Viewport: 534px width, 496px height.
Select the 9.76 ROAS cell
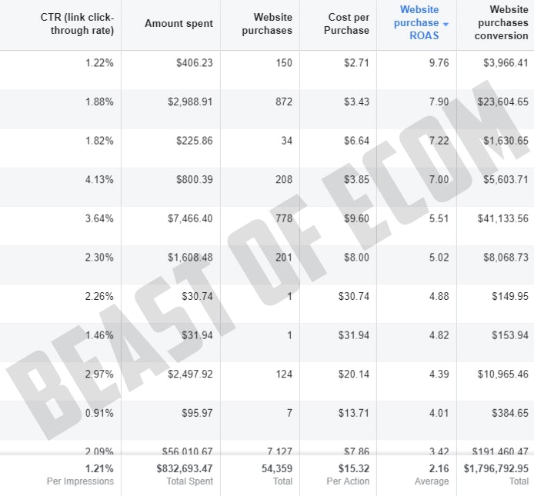437,63
